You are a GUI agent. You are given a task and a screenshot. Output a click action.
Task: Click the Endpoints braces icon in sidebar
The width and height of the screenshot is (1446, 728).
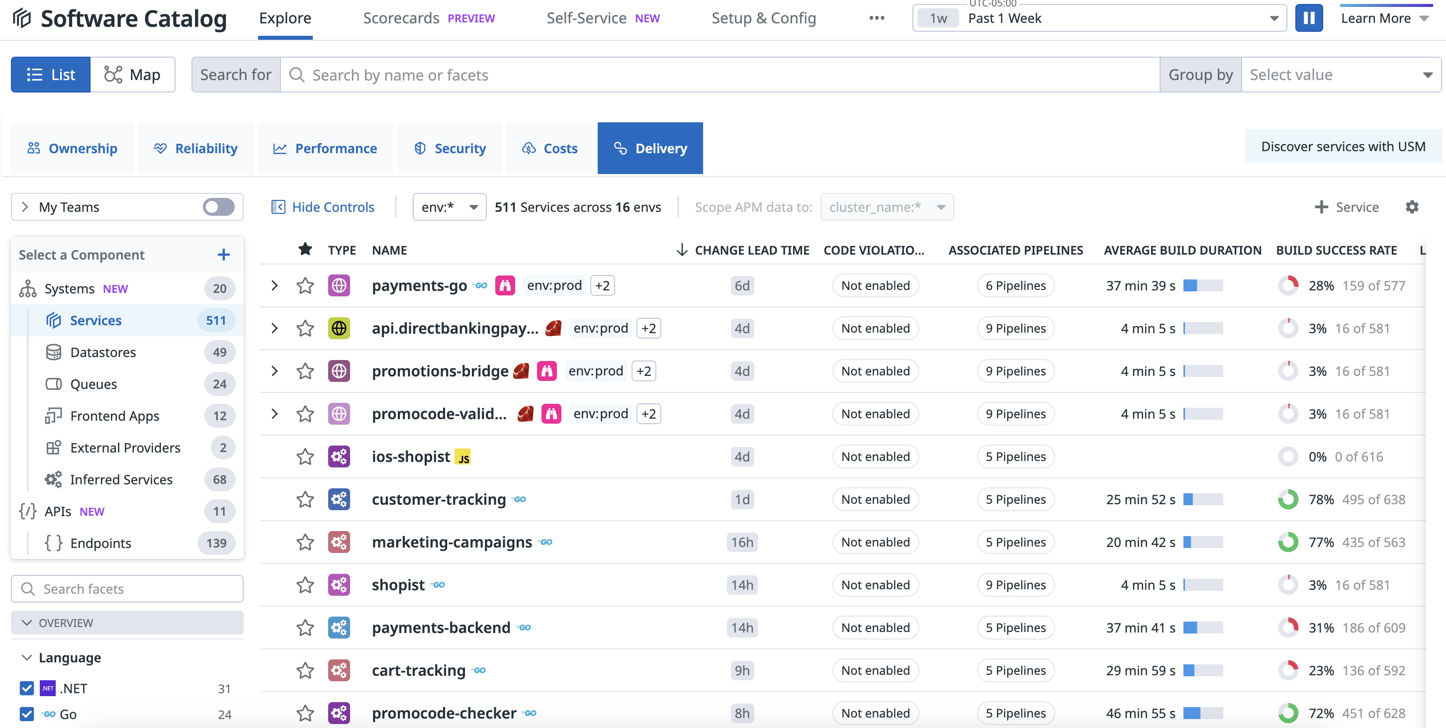coord(52,543)
